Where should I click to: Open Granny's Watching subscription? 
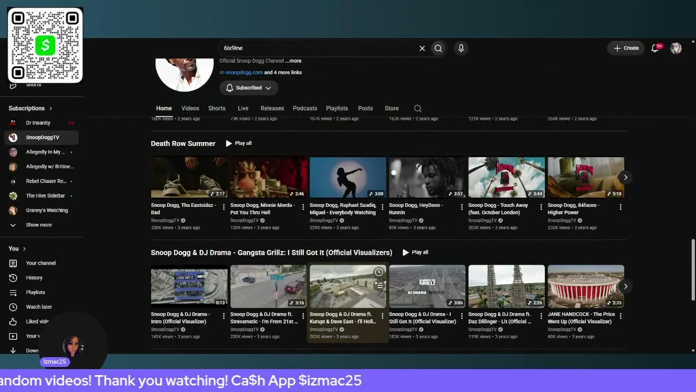point(42,210)
